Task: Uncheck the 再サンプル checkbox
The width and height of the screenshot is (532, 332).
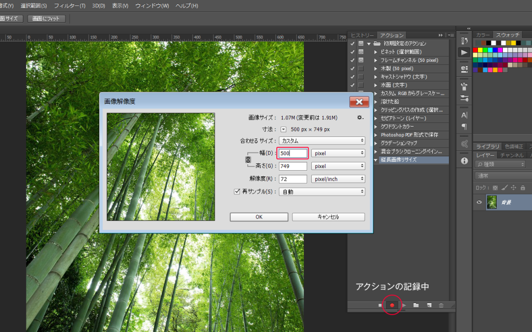Action: coord(237,191)
